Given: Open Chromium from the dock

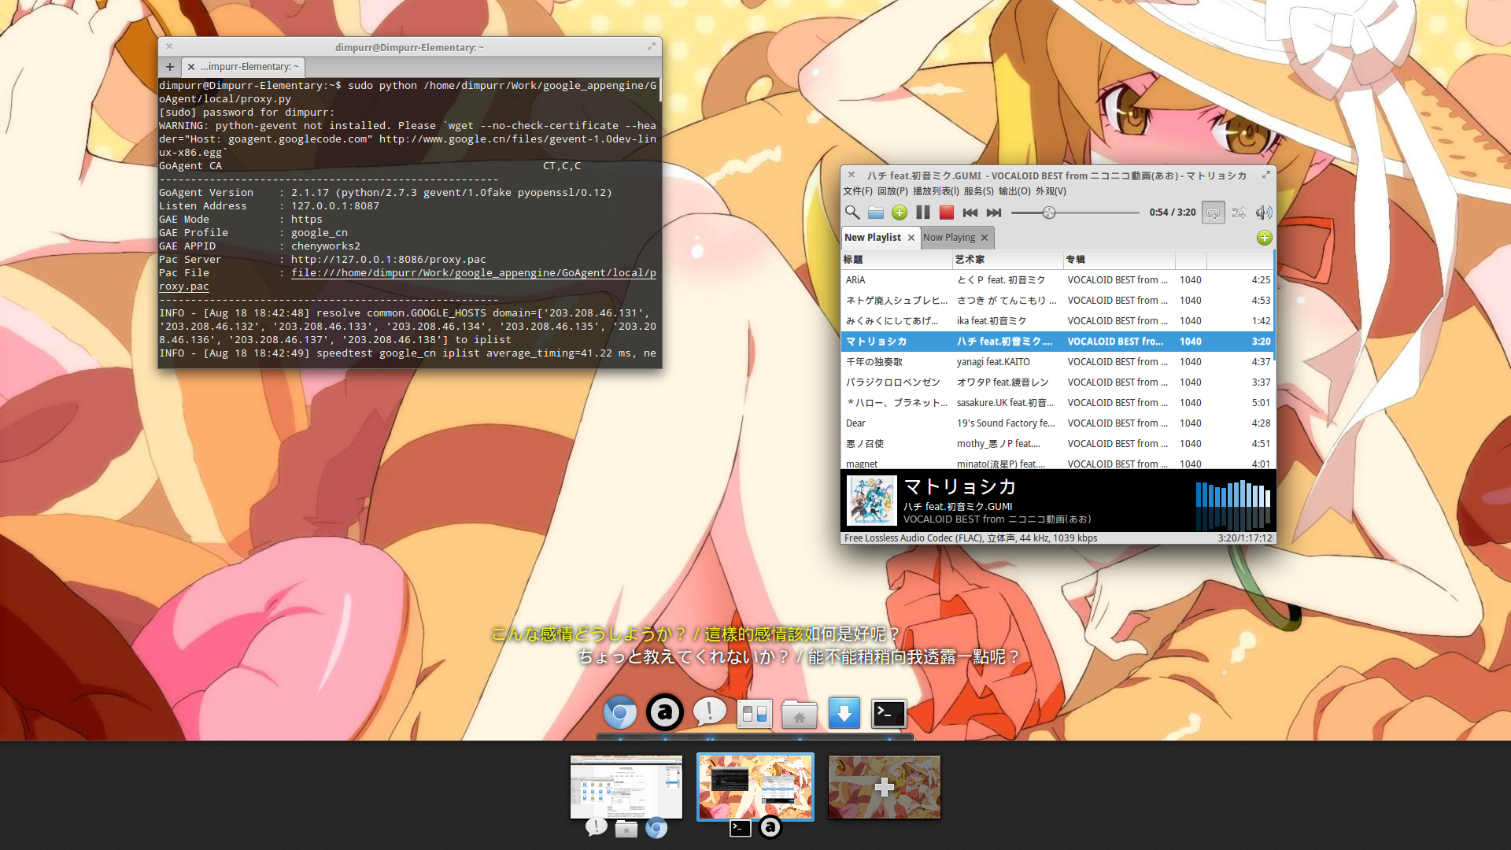Looking at the screenshot, I should pos(620,713).
